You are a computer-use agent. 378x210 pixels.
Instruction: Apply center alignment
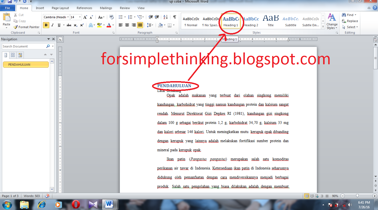tap(127, 25)
